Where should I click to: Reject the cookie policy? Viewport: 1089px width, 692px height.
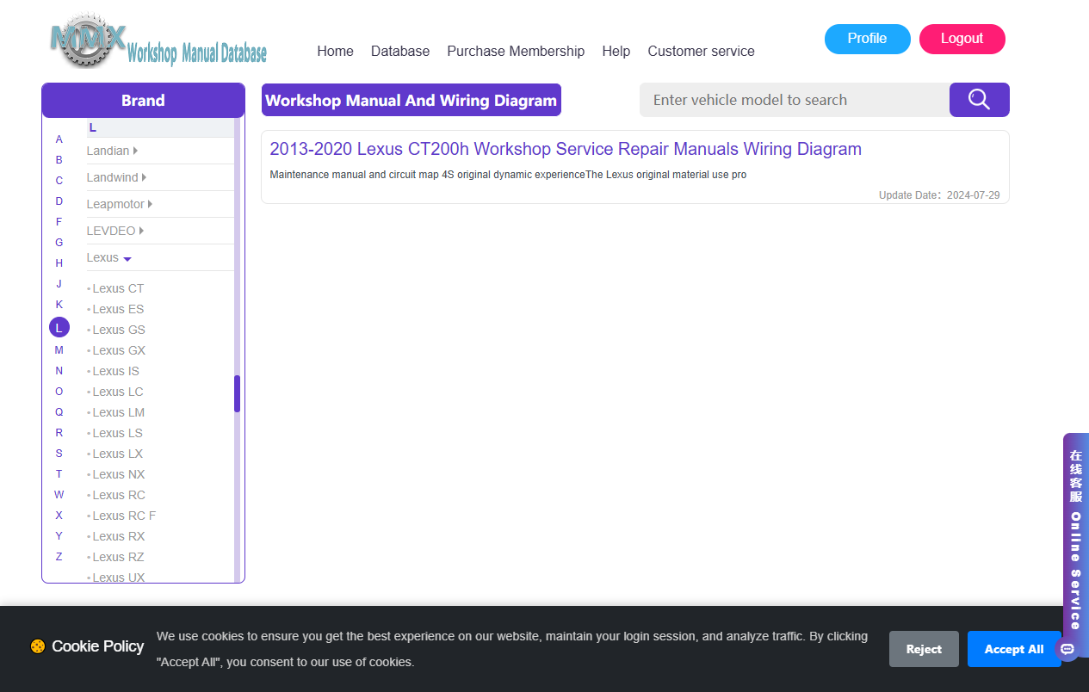[x=924, y=649]
